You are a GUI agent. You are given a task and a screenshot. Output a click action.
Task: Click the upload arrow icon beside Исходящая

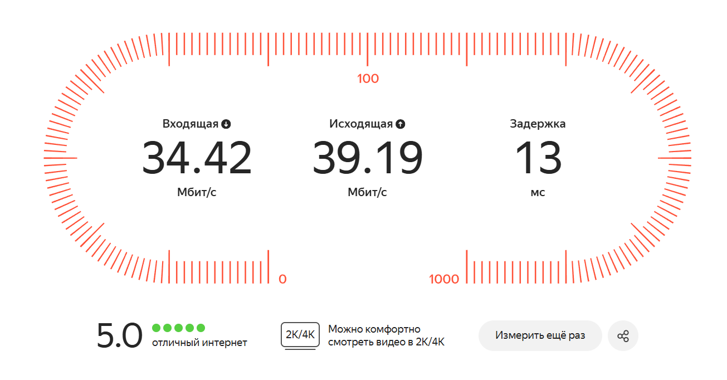[x=400, y=124]
